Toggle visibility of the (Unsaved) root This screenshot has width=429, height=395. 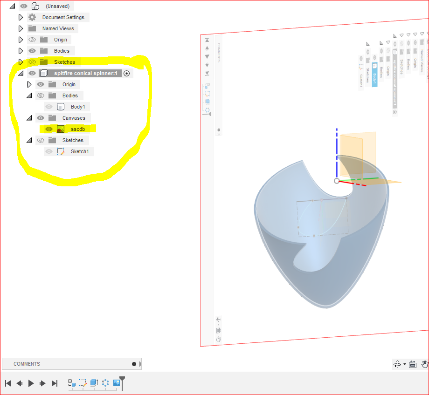tap(24, 6)
